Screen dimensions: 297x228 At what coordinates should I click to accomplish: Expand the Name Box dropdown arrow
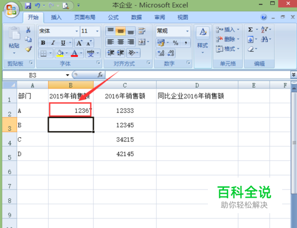(x=68, y=75)
